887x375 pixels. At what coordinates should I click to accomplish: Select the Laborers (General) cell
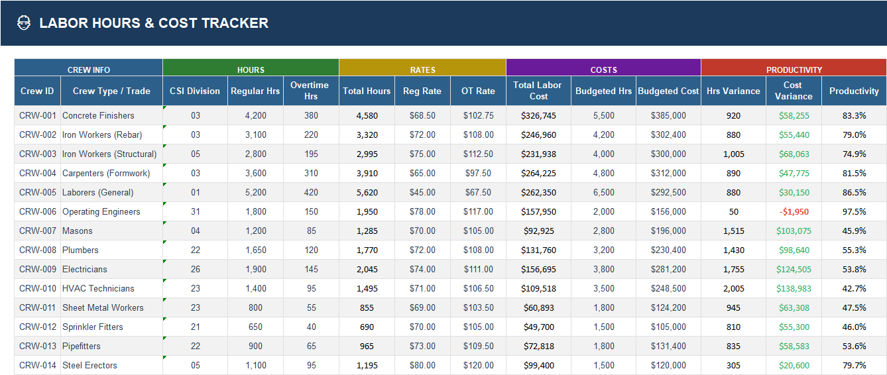111,192
